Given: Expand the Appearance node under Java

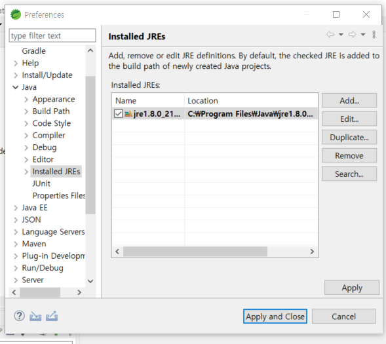Looking at the screenshot, I should click(x=26, y=100).
